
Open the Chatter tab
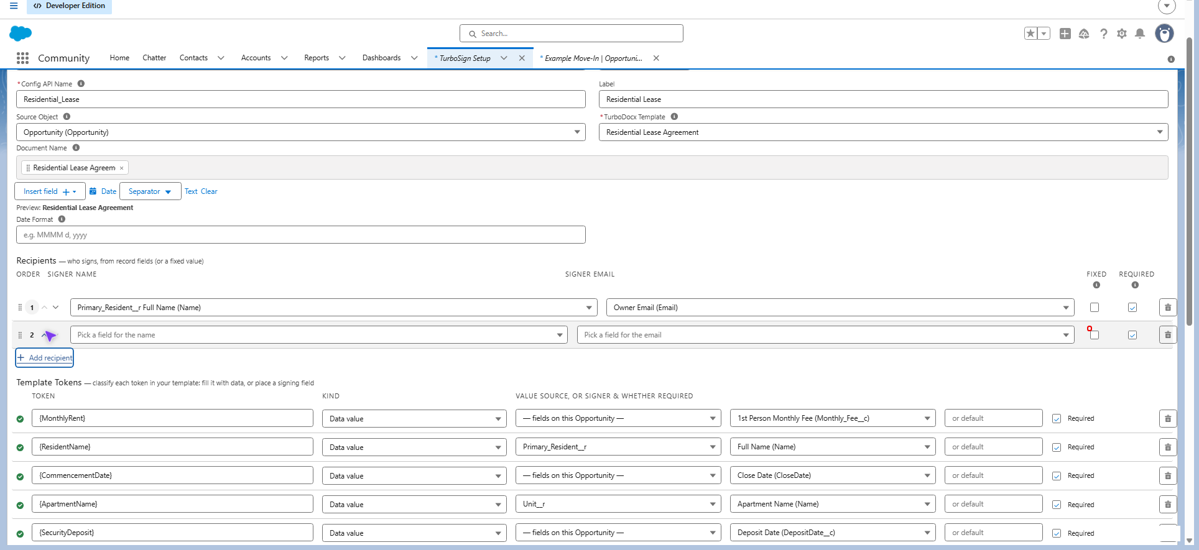(x=154, y=58)
